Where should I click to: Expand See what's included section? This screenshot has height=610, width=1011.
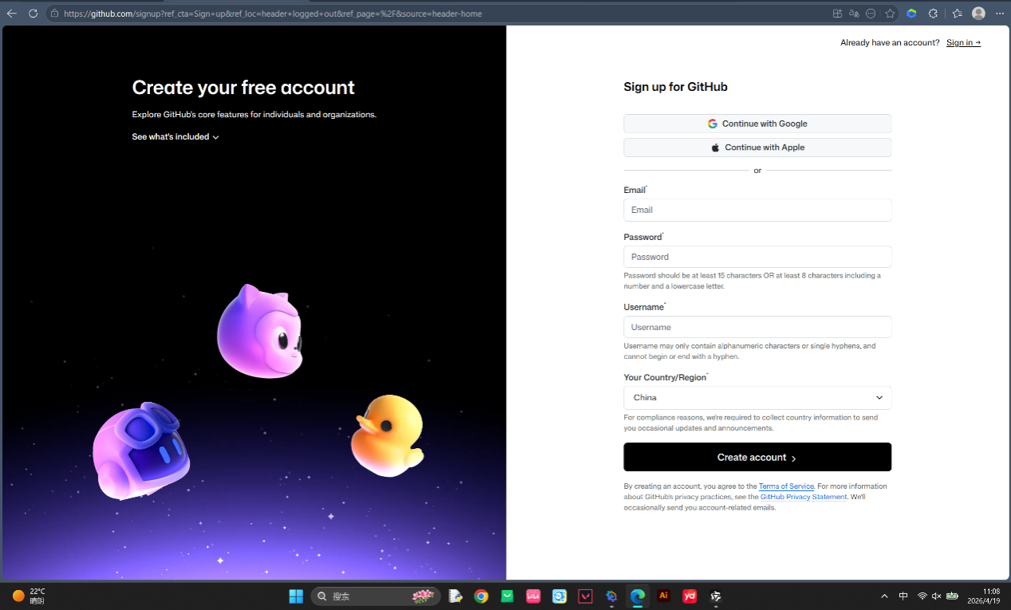pyautogui.click(x=176, y=137)
